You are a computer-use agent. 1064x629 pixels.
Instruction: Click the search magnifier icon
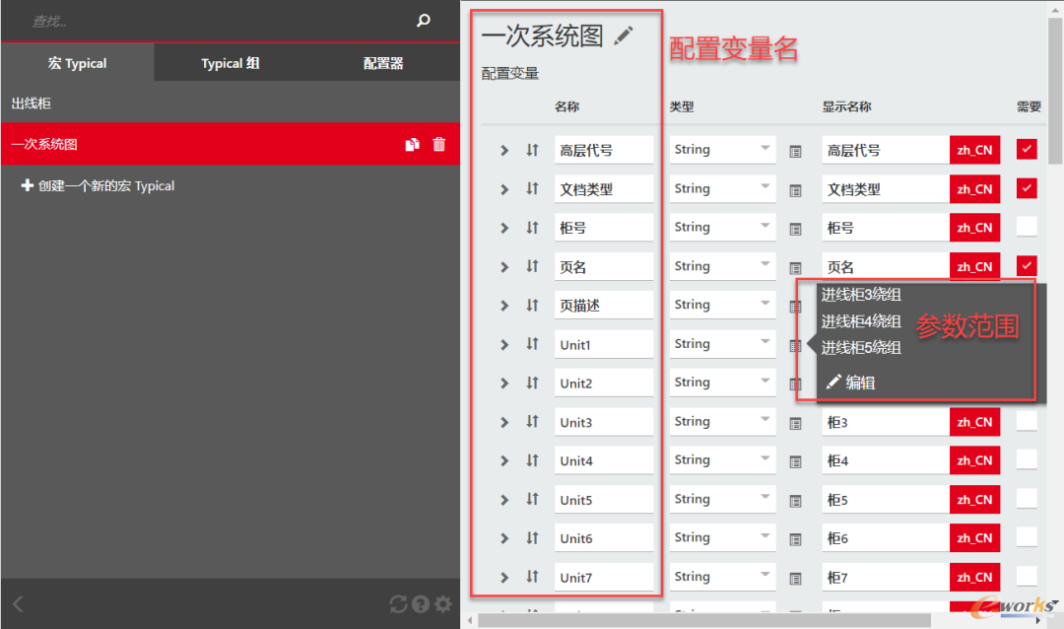tap(424, 21)
